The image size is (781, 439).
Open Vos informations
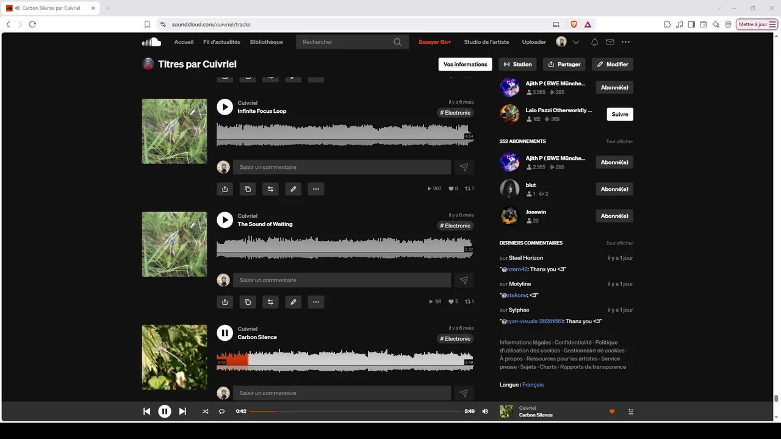coord(465,64)
